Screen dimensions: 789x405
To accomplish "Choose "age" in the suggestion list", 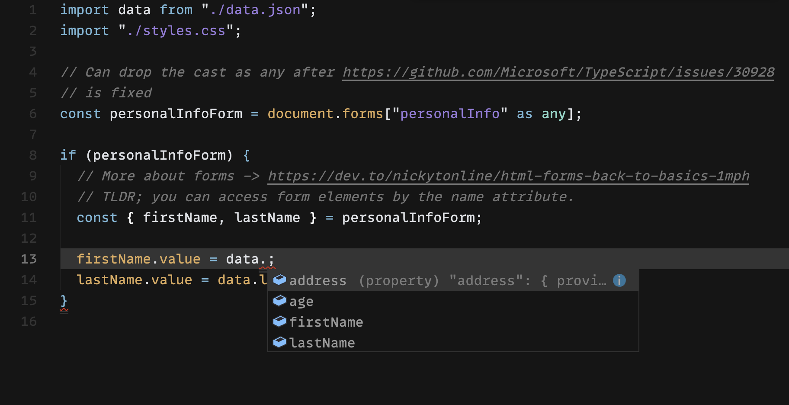I will (301, 301).
